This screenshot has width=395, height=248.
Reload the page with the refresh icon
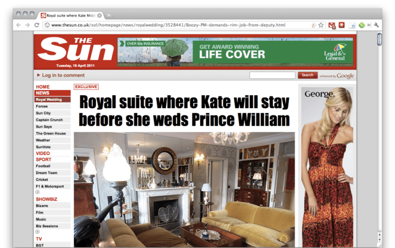[x=37, y=25]
